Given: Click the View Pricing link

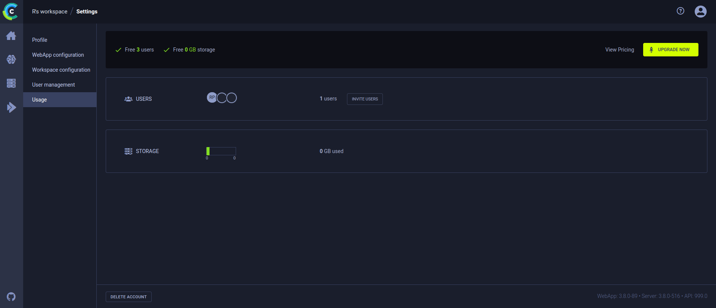Looking at the screenshot, I should [x=619, y=50].
